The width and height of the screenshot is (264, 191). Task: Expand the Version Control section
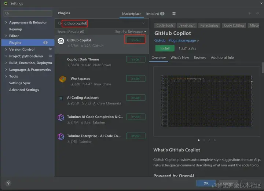[x=6, y=49]
